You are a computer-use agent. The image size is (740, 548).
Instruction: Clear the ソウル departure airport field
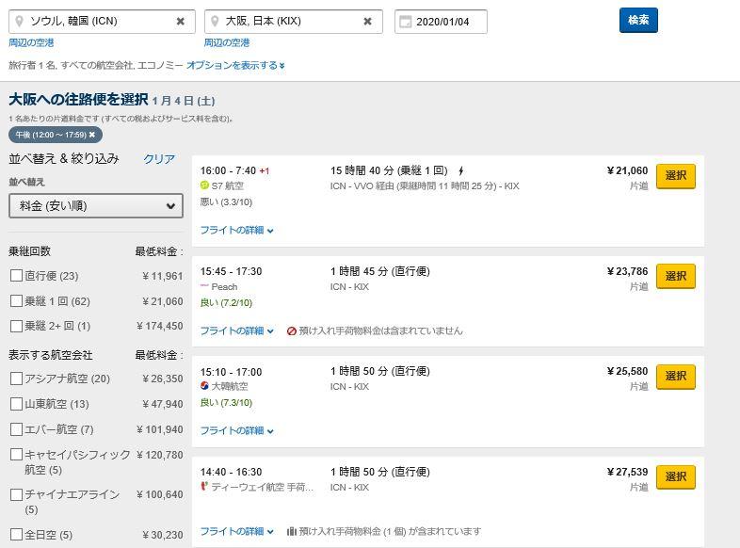coord(180,22)
